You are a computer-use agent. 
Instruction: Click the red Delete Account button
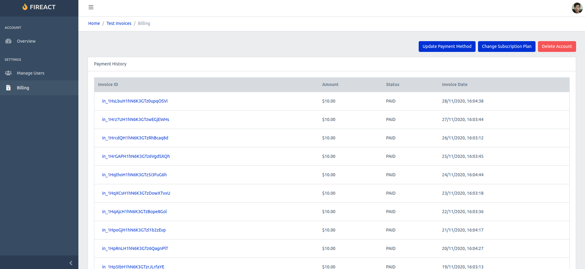coord(557,46)
